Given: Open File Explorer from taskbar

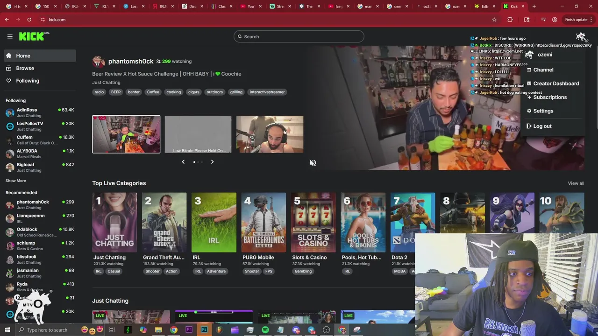Looking at the screenshot, I should pos(158,330).
